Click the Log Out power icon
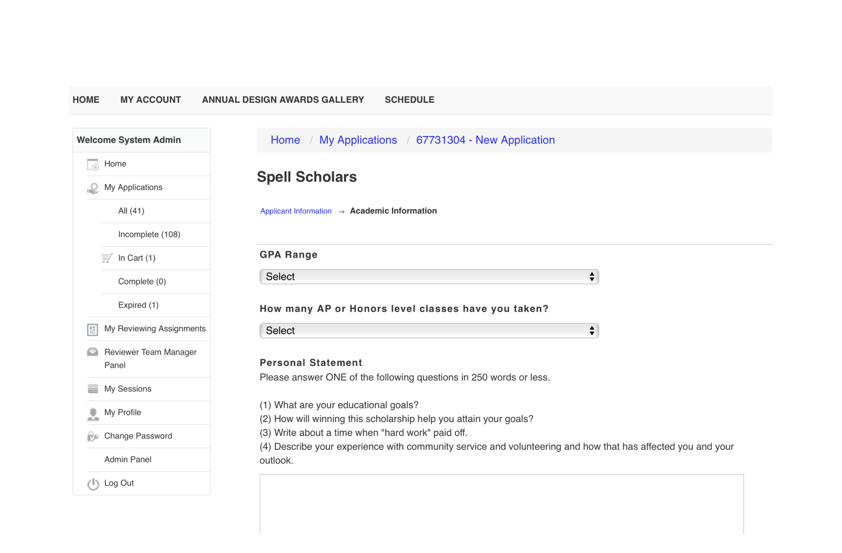 [93, 484]
